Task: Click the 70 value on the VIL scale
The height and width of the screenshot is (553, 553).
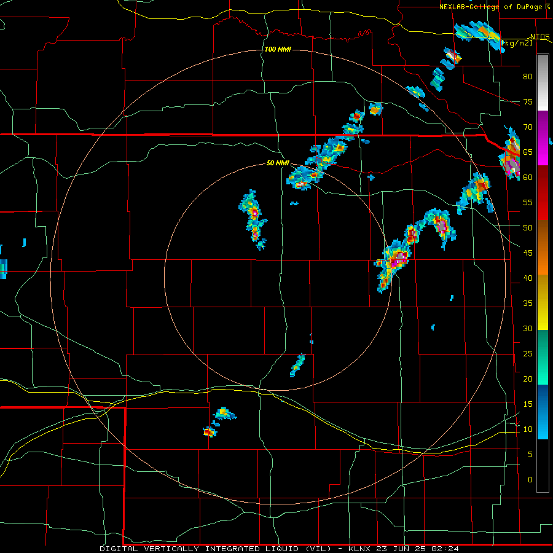Action: [528, 127]
